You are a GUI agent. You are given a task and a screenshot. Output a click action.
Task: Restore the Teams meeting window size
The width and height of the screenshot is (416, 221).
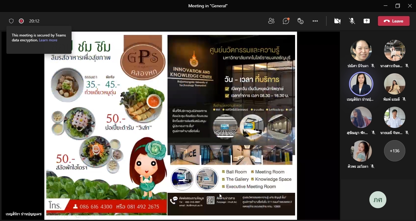pos(398,6)
